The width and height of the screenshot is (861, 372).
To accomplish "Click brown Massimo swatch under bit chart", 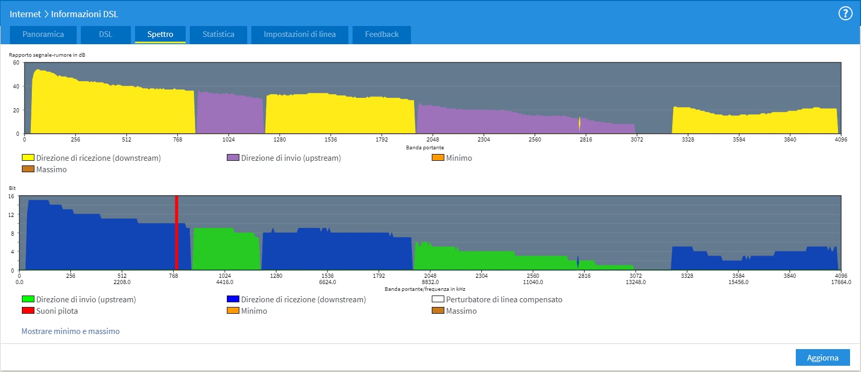I will 438,311.
